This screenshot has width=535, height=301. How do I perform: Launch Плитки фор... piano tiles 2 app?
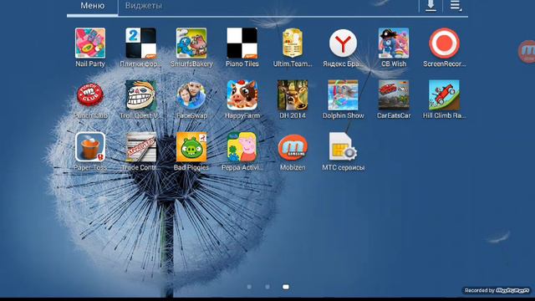coord(140,43)
